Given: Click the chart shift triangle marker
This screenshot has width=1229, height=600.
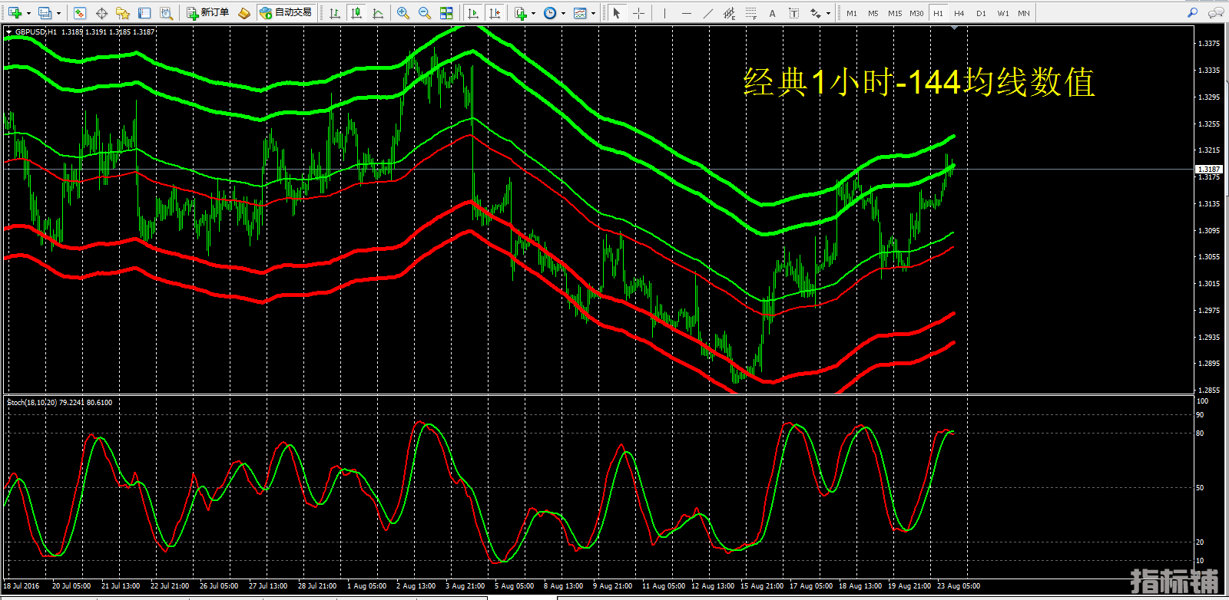Looking at the screenshot, I should [x=954, y=28].
